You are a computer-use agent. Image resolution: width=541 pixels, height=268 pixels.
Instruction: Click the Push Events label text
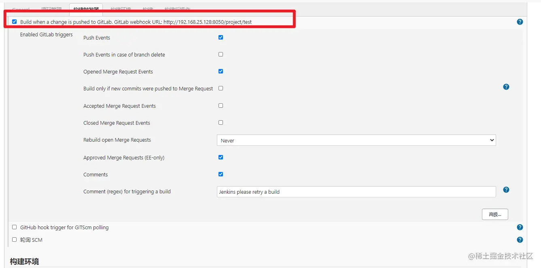pos(97,38)
